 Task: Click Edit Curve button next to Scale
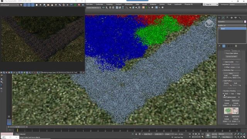235,117
